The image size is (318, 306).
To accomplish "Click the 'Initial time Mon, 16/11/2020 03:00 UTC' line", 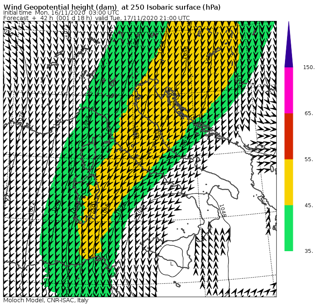I will click(61, 13).
